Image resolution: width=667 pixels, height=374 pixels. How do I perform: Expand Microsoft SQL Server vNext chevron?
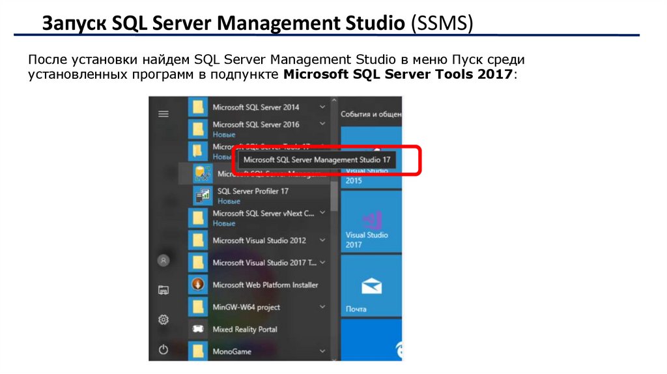322,213
